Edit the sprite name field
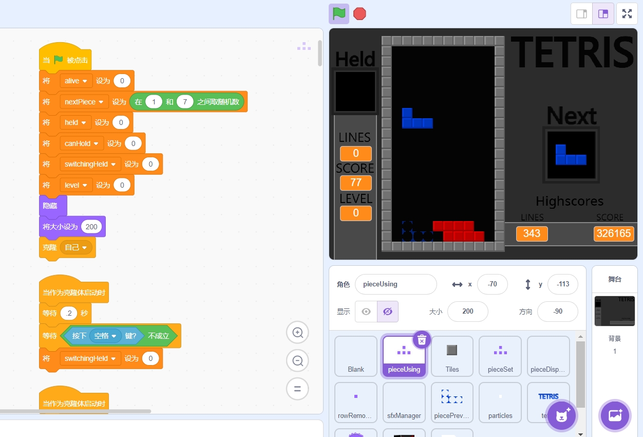 point(395,284)
